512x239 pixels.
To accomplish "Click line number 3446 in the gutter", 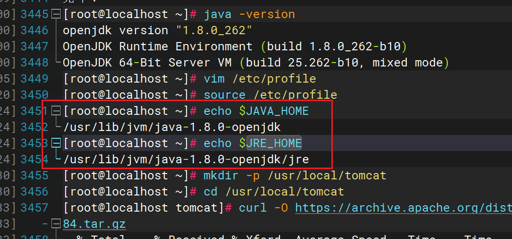I will (x=34, y=30).
